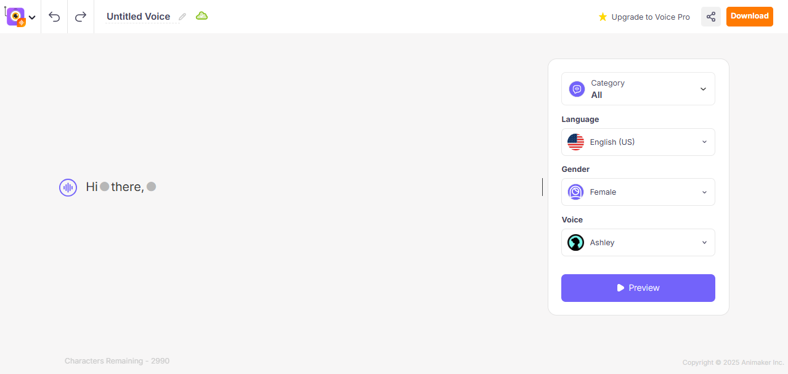Click the orange Download button
The height and width of the screenshot is (374, 788).
click(x=749, y=16)
